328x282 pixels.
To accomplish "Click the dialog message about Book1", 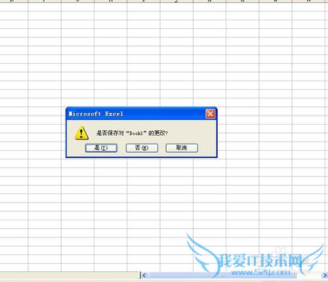I will click(x=132, y=133).
